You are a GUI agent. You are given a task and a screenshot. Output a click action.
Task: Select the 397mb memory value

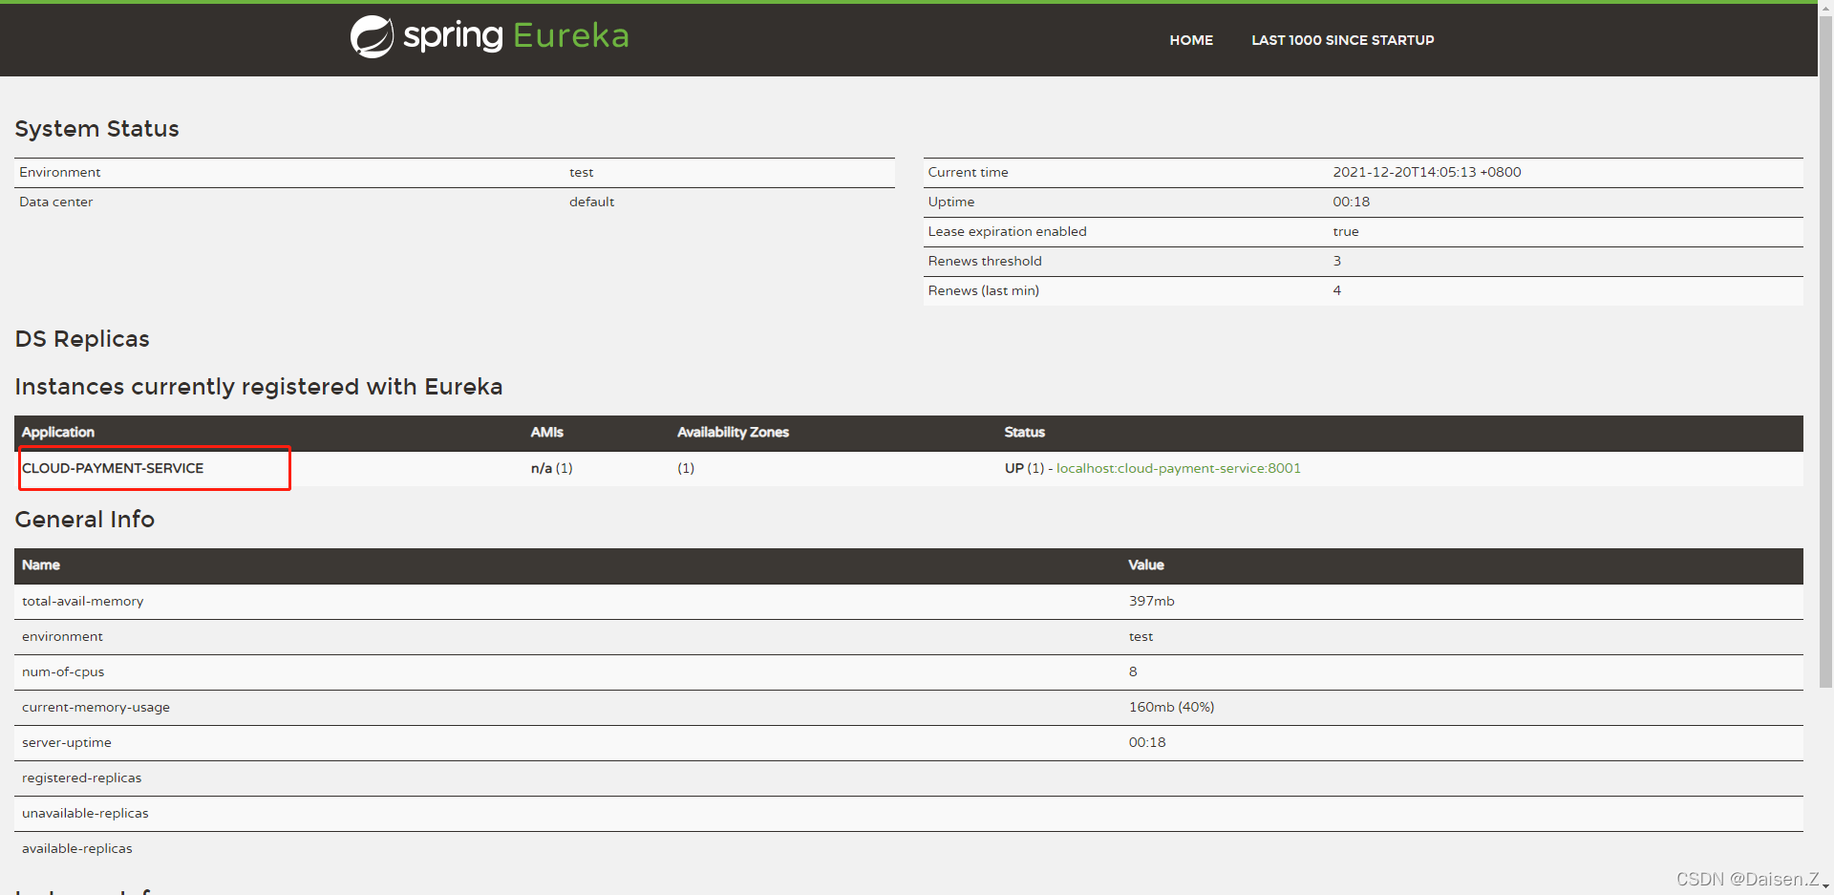tap(1151, 601)
